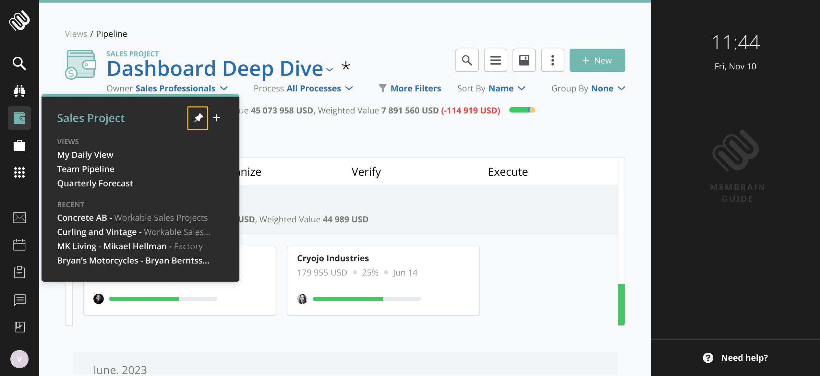
Task: Save the view with floppy disk icon
Action: tap(524, 60)
